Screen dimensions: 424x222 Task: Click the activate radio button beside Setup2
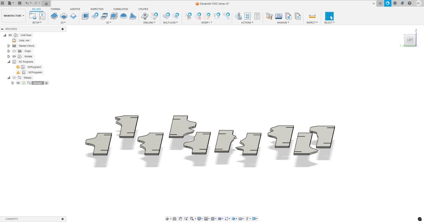pyautogui.click(x=47, y=83)
